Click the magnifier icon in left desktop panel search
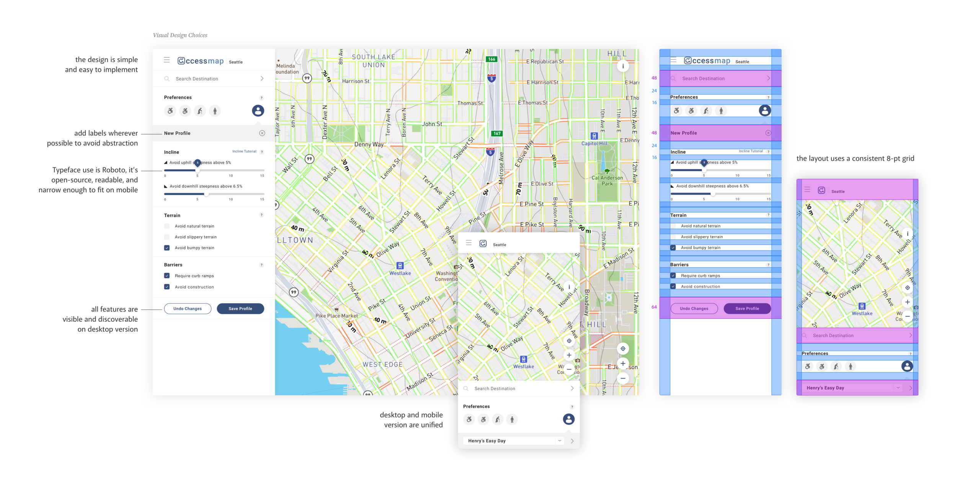Image resolution: width=957 pixels, height=480 pixels. click(x=167, y=79)
